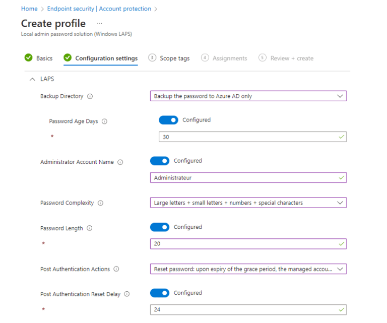
Task: Click the chevron after the Account protection breadcrumb
Action: [156, 9]
